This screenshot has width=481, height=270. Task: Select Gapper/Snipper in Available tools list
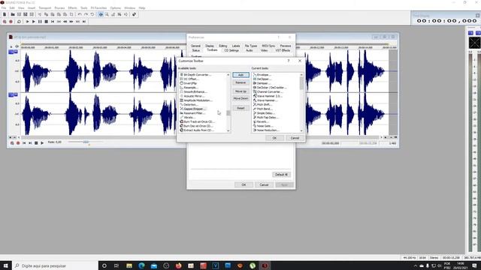(x=192, y=109)
